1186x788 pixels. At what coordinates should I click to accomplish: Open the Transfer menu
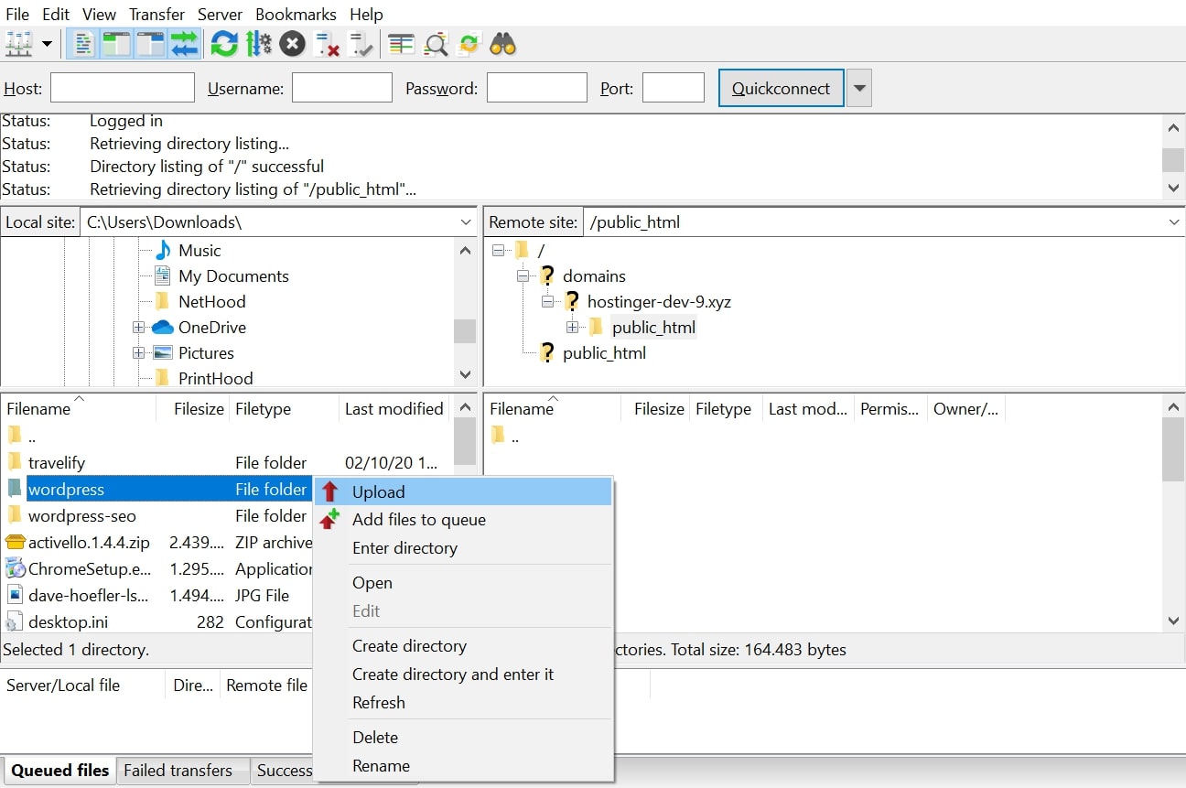156,14
